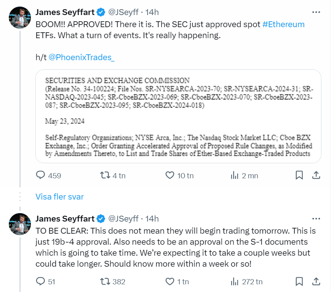Retweet the tweet with 382 reposts
The image size is (332, 292).
pos(105,281)
